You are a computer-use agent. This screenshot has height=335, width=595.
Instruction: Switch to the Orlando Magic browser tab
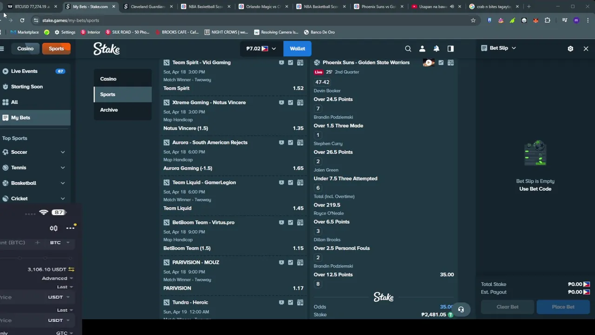click(263, 7)
